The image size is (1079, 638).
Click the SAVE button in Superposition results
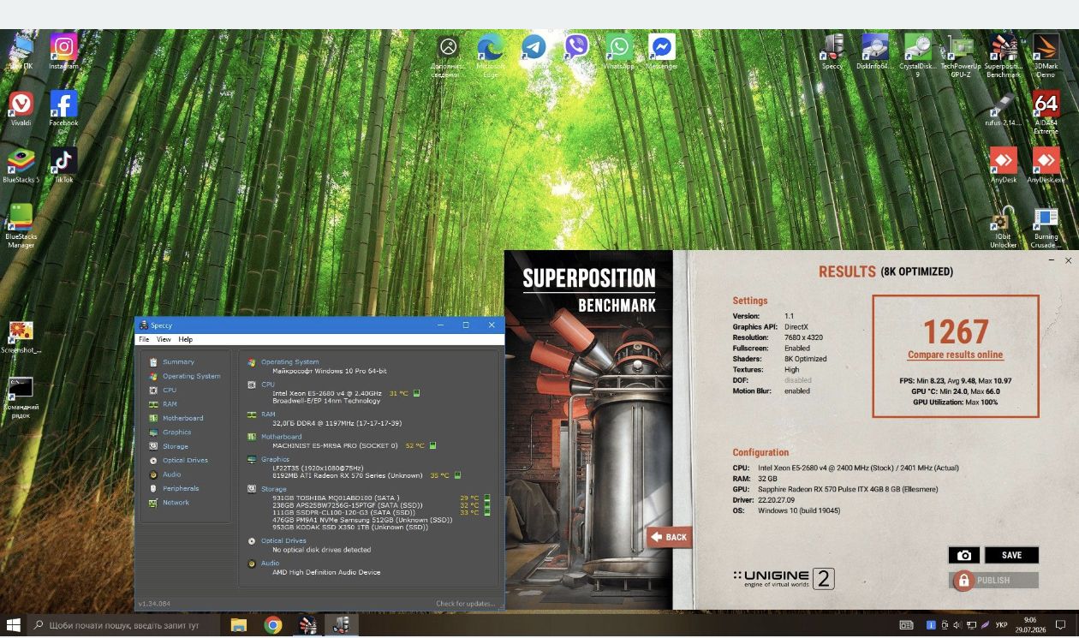[x=1011, y=555]
